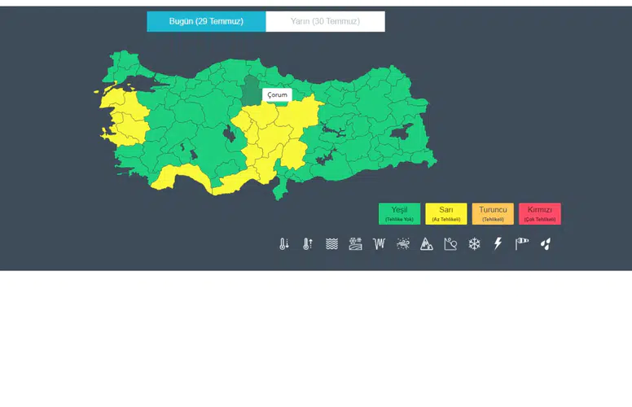Click the landslide/snowmelt slope icon

[x=450, y=244]
